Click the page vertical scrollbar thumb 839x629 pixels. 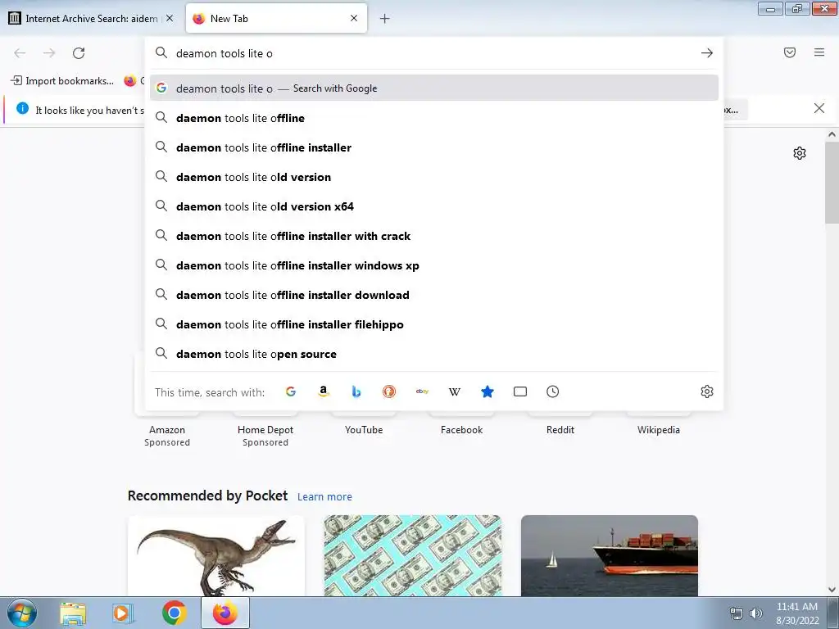coord(832,183)
